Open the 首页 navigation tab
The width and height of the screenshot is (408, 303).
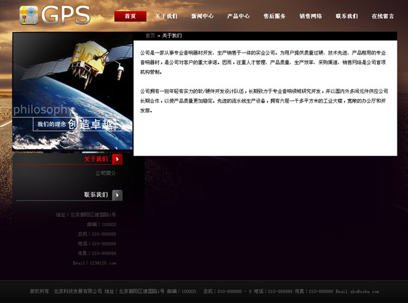pos(130,16)
